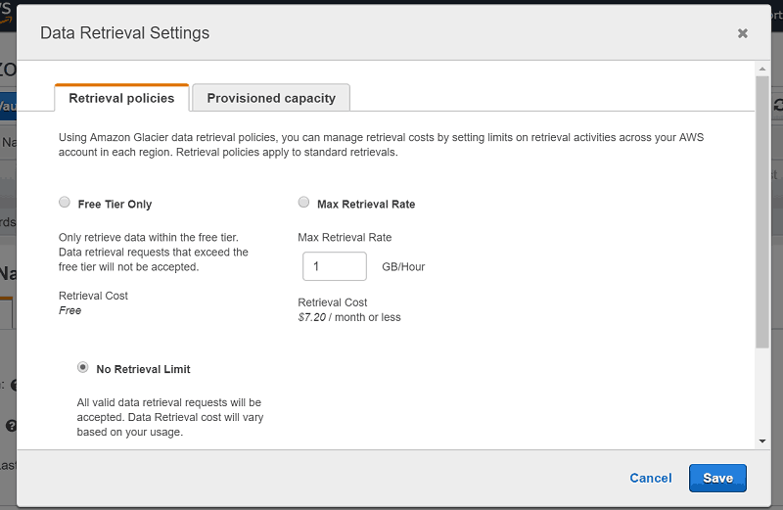Click the 'Data Retrieval Settings' dialog title

[125, 33]
